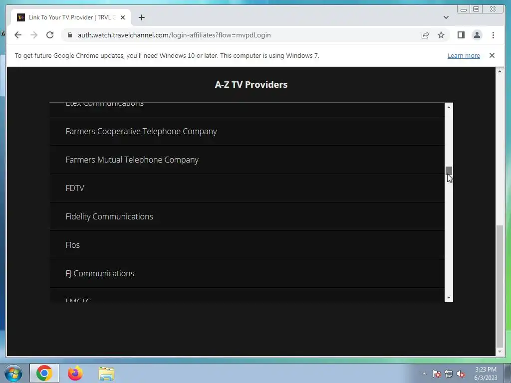Click Chrome in the taskbar
Image resolution: width=511 pixels, height=383 pixels.
[x=44, y=373]
